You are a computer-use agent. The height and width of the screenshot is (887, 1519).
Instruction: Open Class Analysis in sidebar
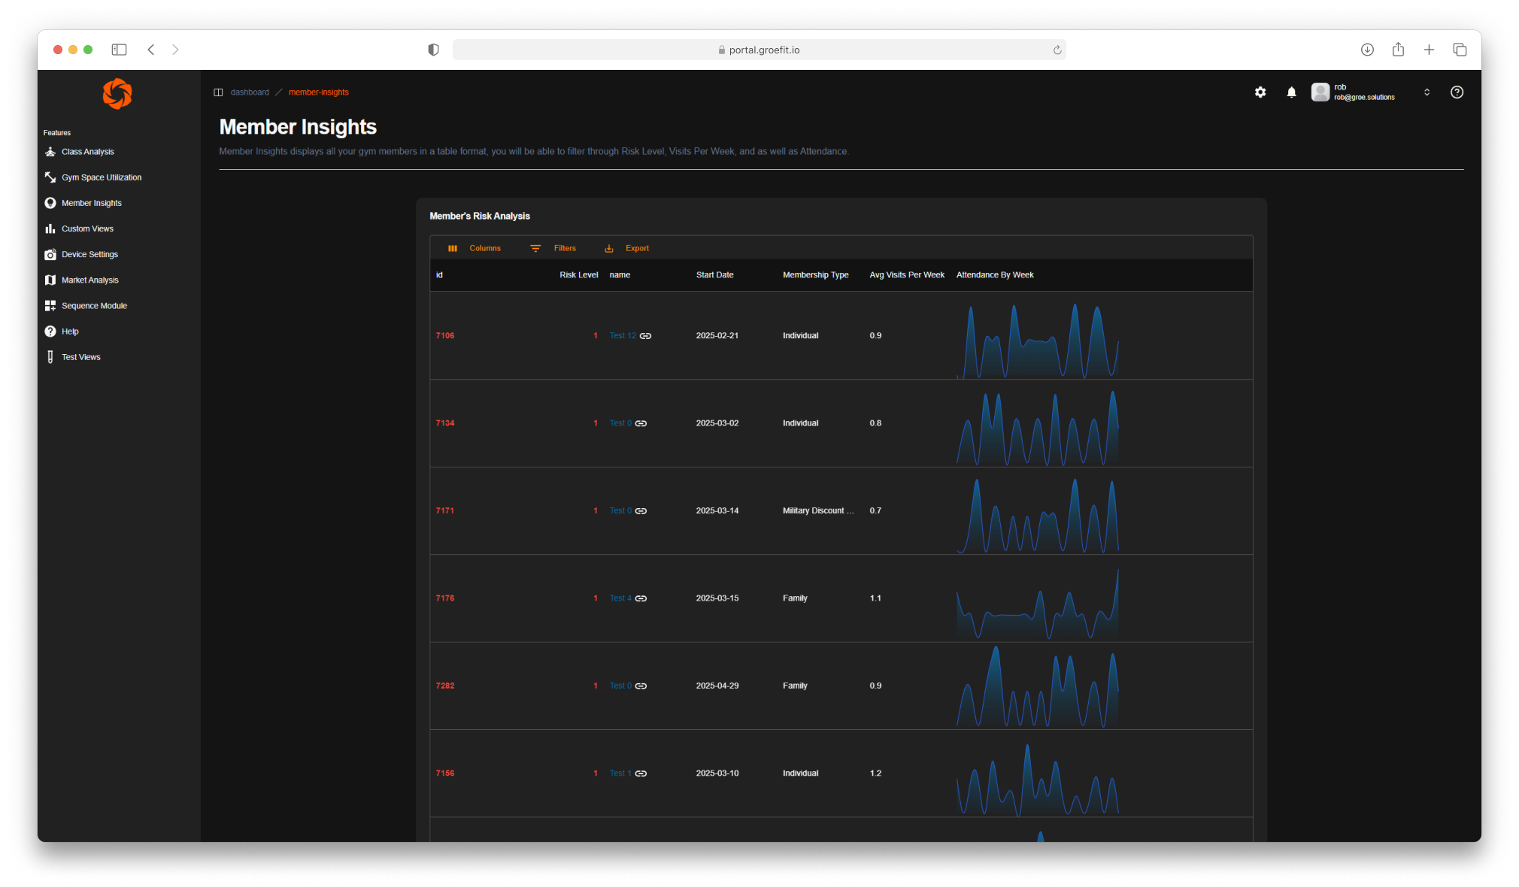point(87,152)
